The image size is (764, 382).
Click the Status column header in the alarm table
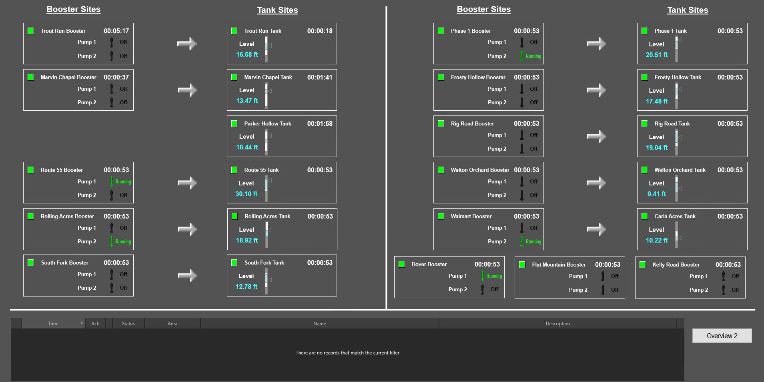(128, 323)
